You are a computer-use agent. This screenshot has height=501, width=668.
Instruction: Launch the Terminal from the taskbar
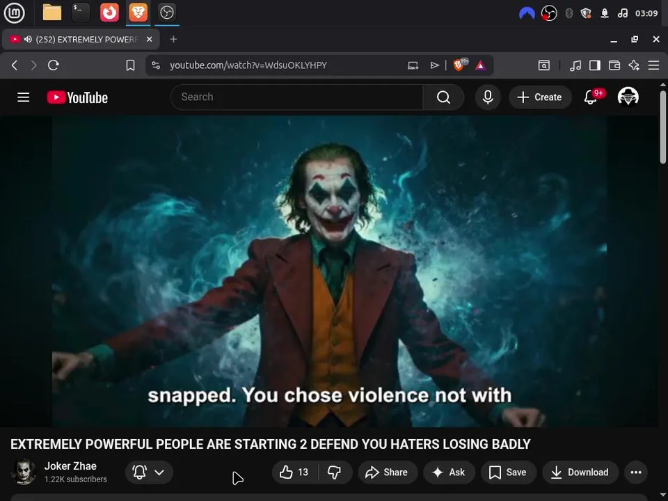[81, 13]
